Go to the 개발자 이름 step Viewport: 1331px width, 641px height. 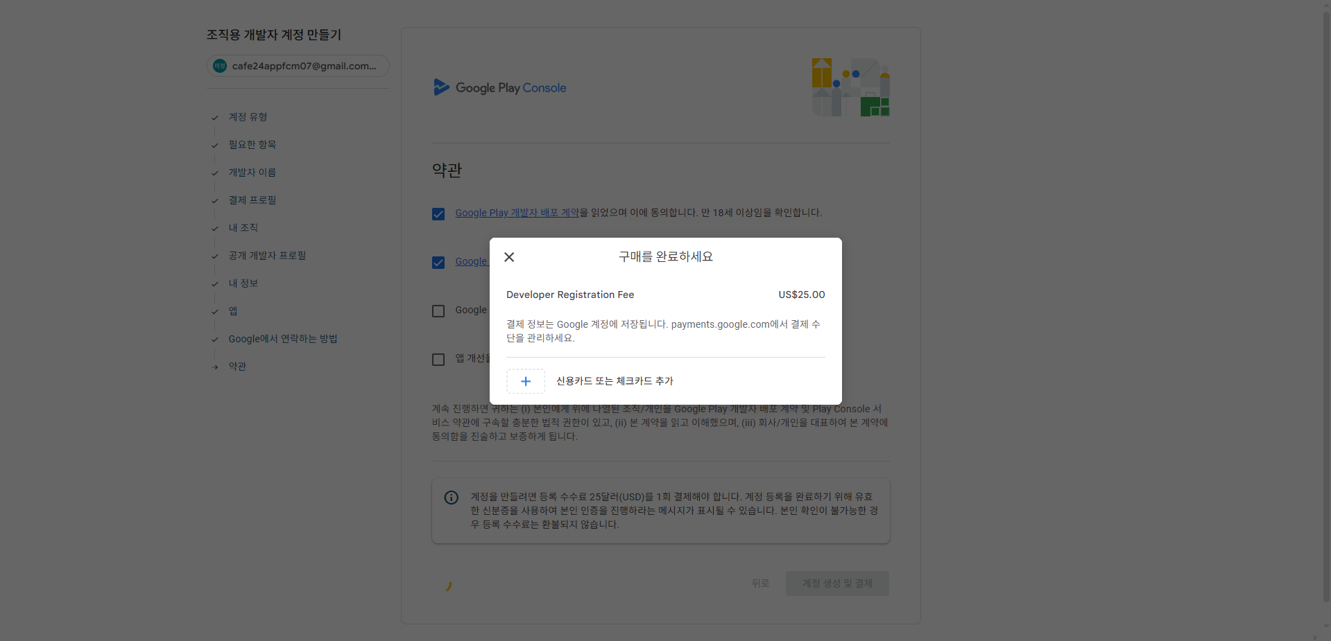pos(252,173)
